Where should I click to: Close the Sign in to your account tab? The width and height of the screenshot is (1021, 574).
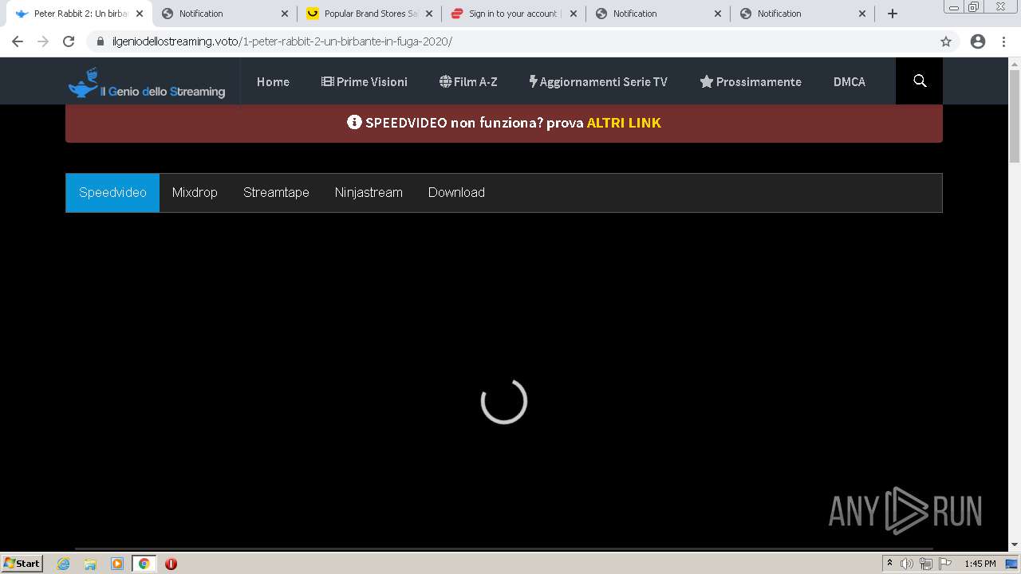click(x=574, y=14)
